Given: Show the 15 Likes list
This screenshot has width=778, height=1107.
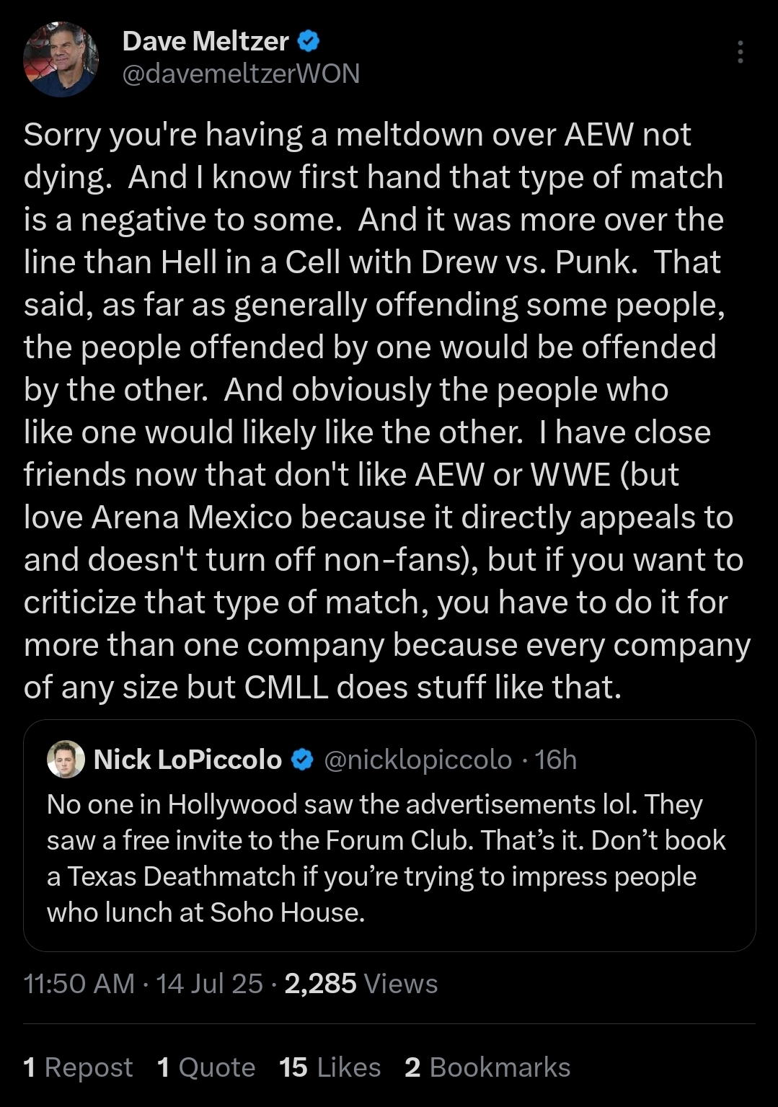Looking at the screenshot, I should pyautogui.click(x=330, y=1067).
